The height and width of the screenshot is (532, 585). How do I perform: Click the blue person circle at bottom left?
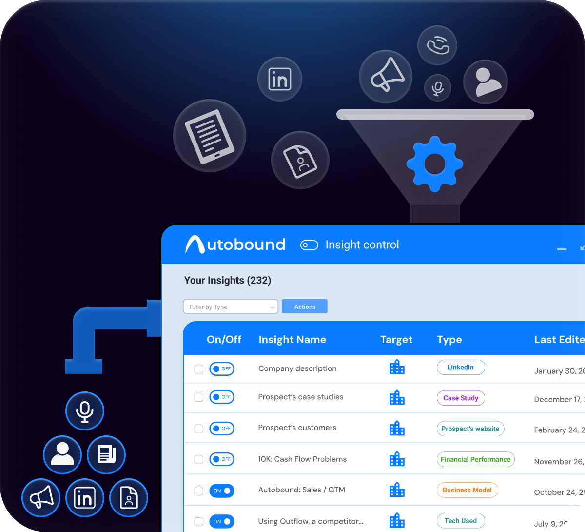pyautogui.click(x=62, y=455)
